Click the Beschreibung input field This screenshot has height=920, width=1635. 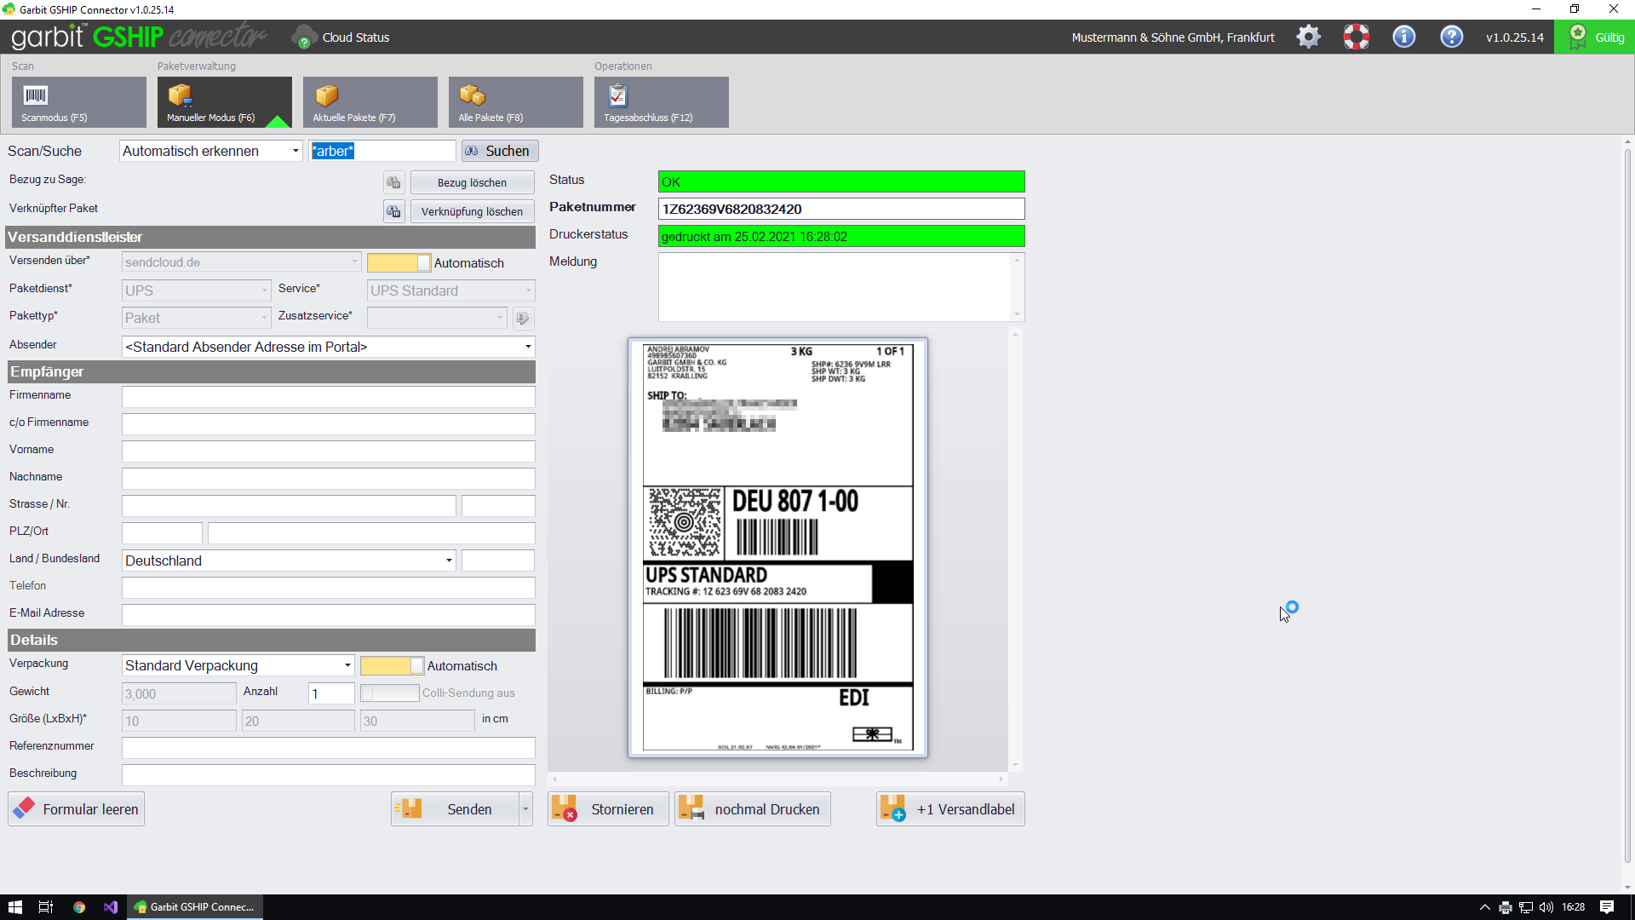(x=329, y=775)
